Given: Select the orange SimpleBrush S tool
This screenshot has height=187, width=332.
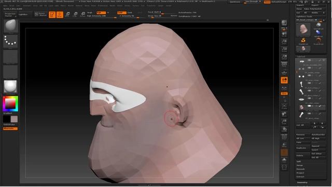Looking at the screenshot, I should (x=303, y=41).
